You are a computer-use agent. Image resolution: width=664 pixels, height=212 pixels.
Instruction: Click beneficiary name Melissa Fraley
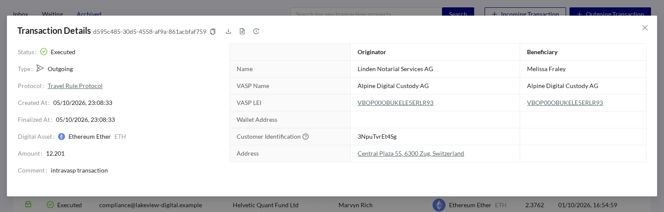(x=546, y=69)
